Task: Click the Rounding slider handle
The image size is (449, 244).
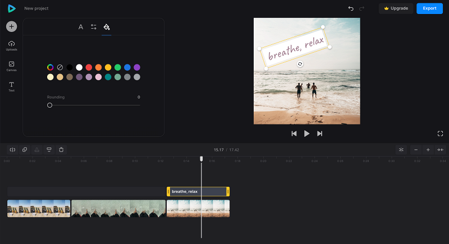Action: [49, 105]
